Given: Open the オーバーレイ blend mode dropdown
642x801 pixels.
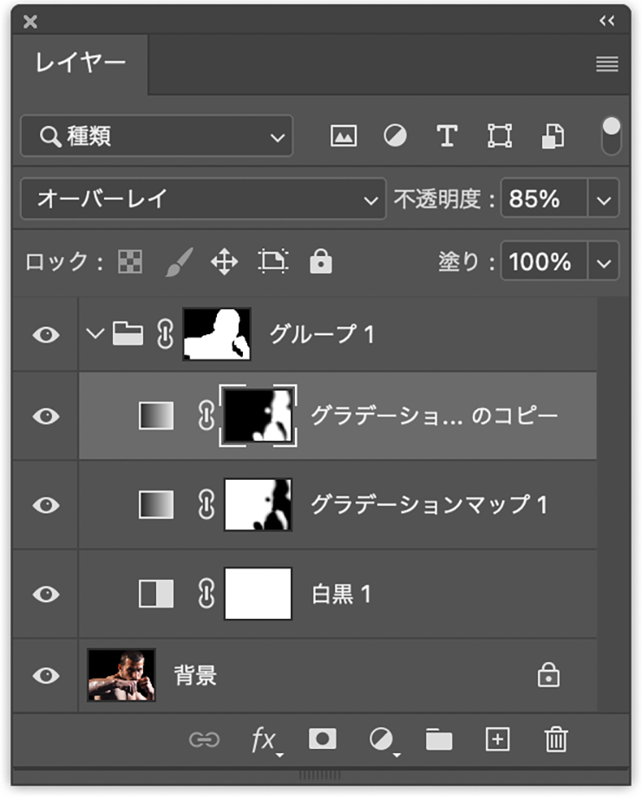Looking at the screenshot, I should pos(202,200).
